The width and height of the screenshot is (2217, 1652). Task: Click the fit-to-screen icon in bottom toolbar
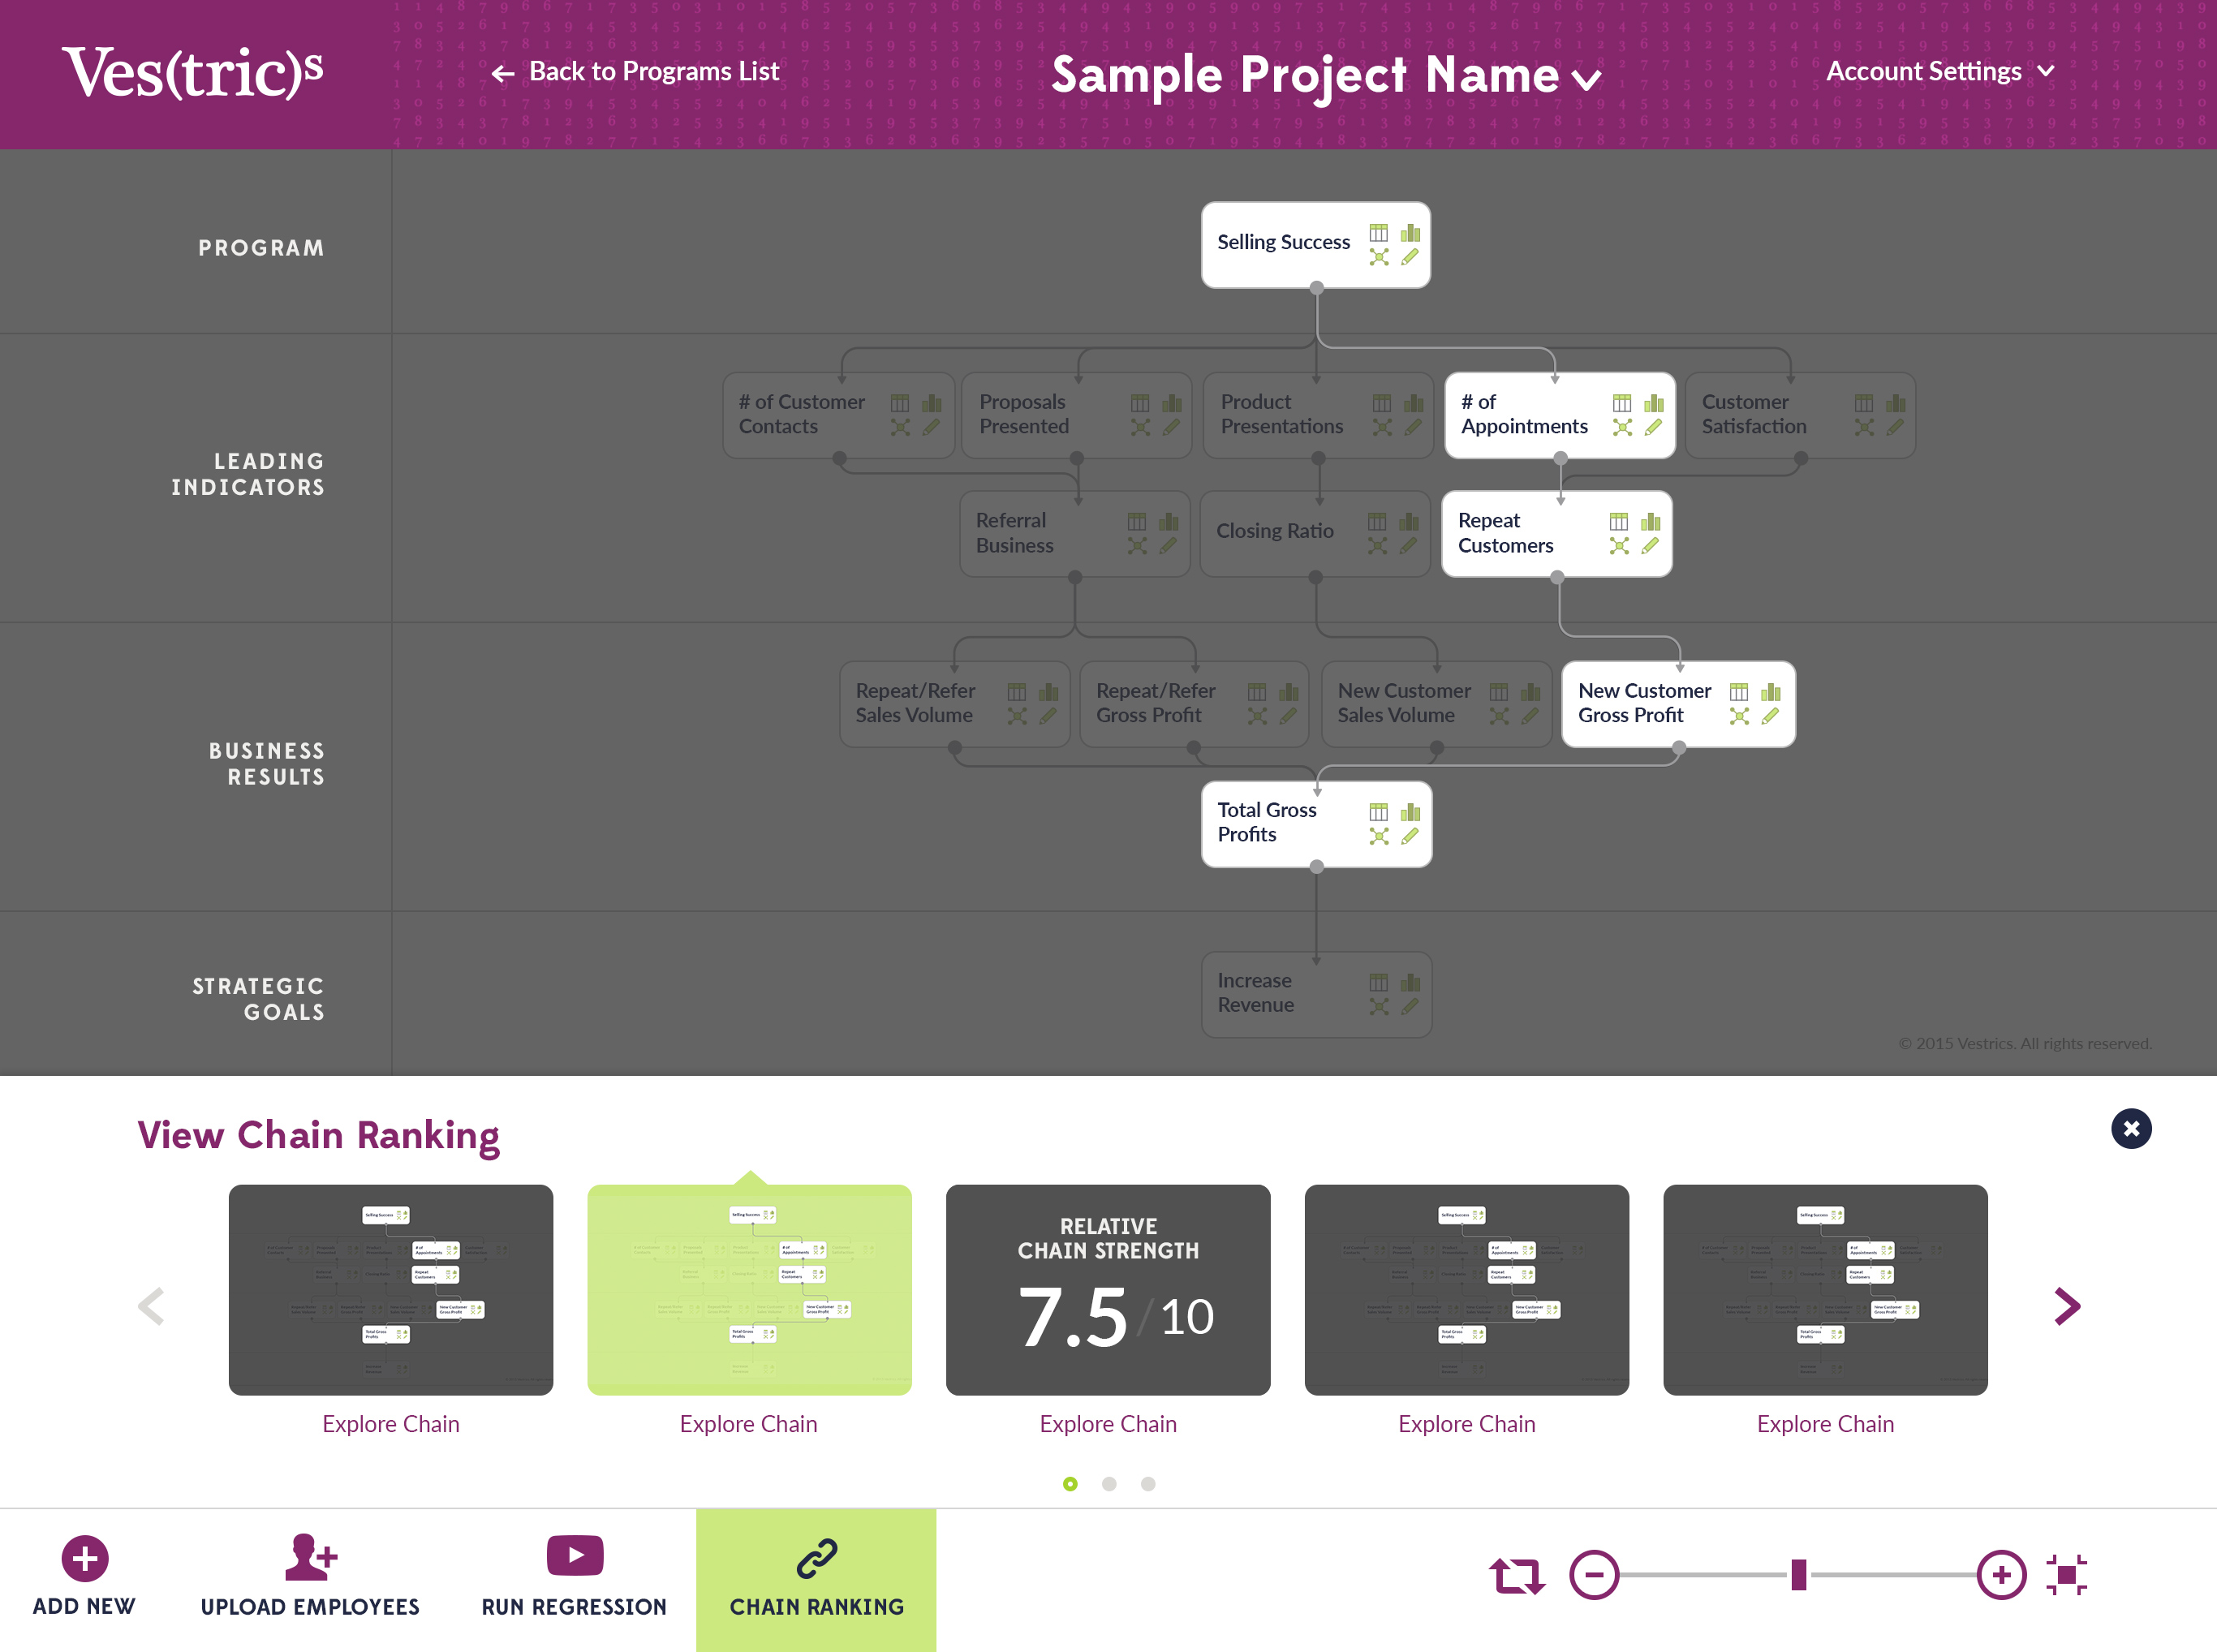pyautogui.click(x=2066, y=1575)
